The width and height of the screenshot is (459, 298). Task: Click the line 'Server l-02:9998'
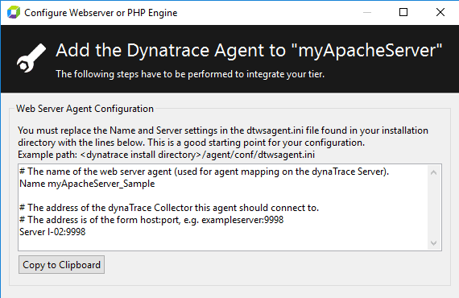[52, 232]
